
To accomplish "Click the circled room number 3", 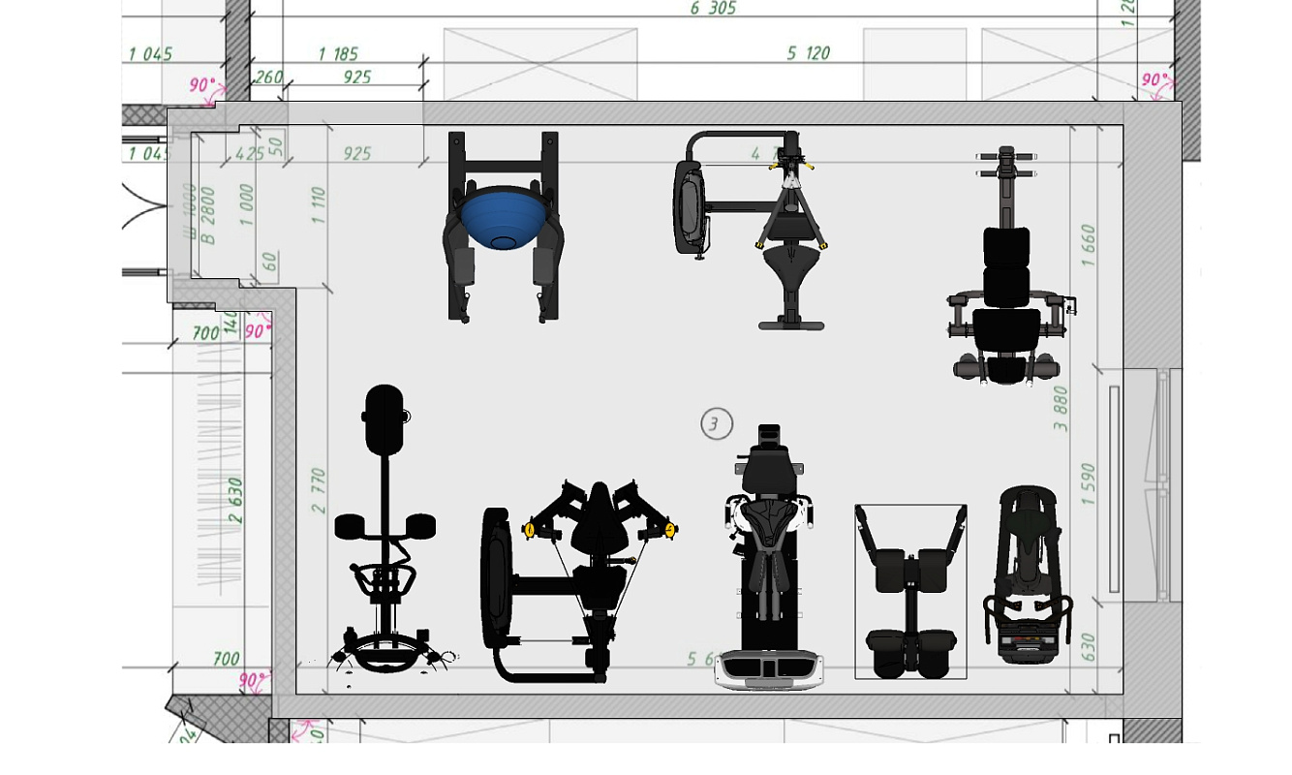I will pyautogui.click(x=717, y=424).
